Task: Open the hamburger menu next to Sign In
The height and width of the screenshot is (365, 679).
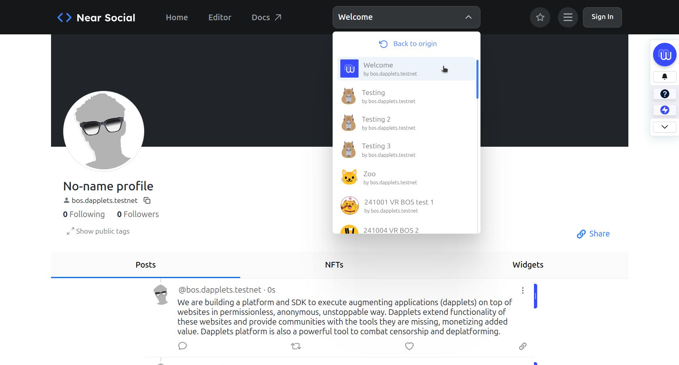Action: click(x=568, y=17)
